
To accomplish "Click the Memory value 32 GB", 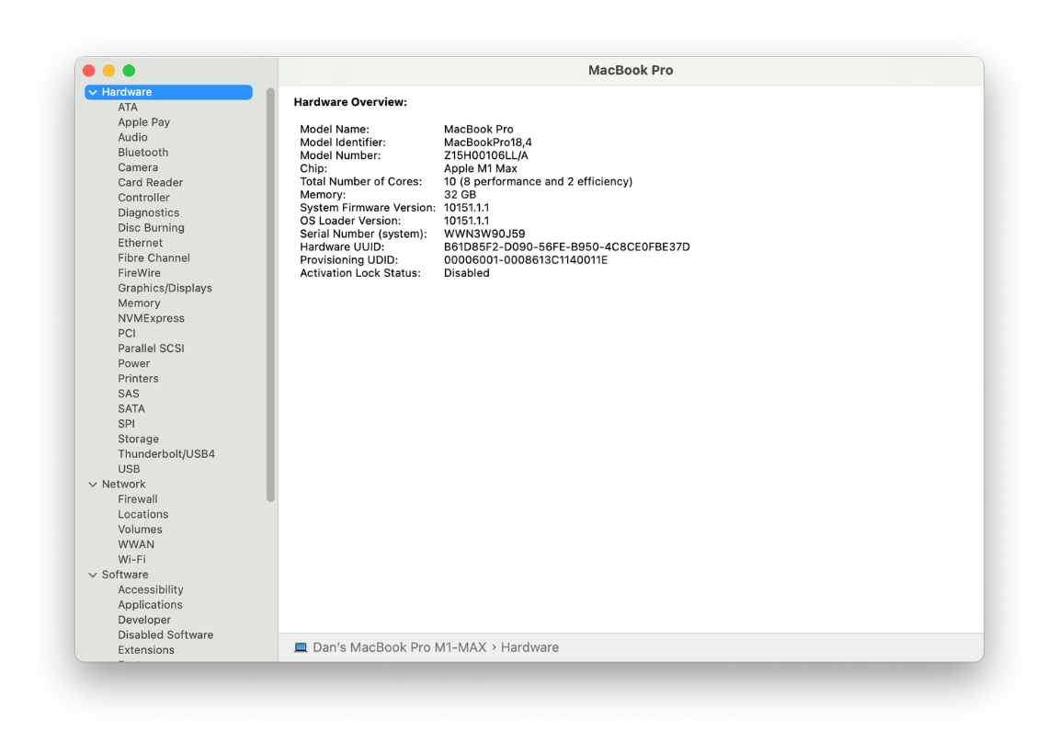I will [461, 195].
